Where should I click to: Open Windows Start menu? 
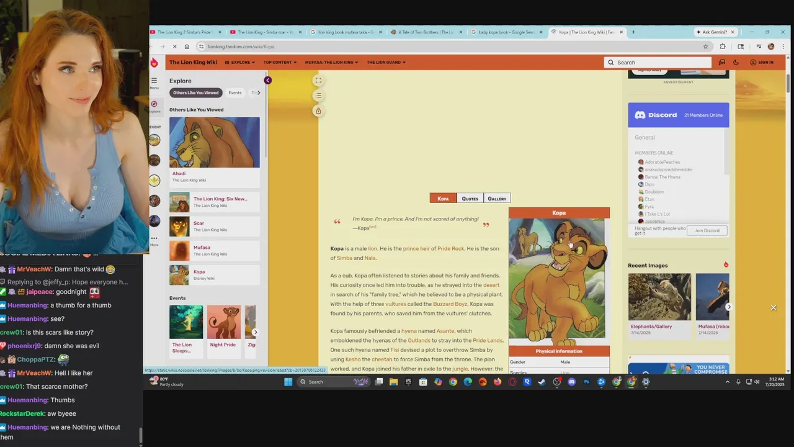point(288,382)
